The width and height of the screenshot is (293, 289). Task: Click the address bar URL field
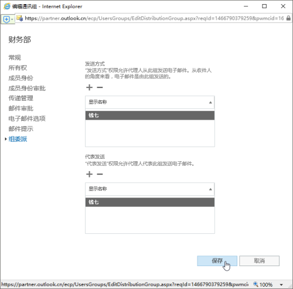pos(154,18)
